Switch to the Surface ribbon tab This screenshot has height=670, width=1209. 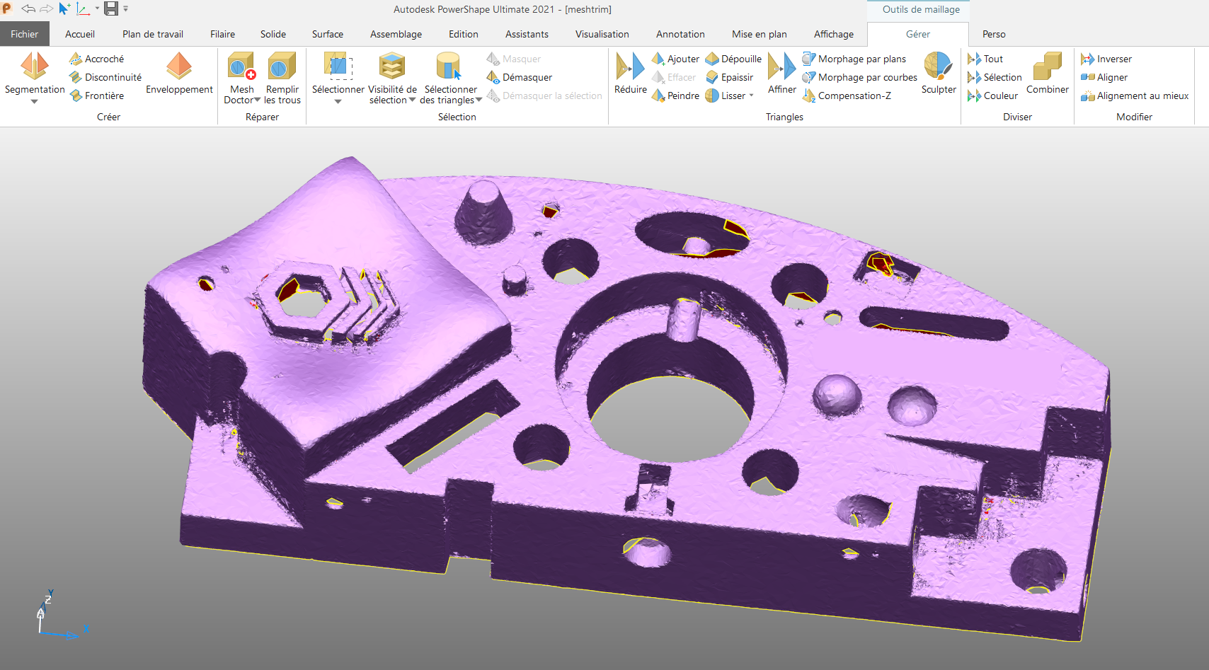(327, 34)
